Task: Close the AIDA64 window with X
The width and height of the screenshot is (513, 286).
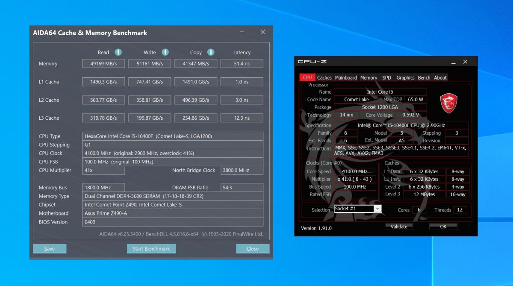Action: 263,32
